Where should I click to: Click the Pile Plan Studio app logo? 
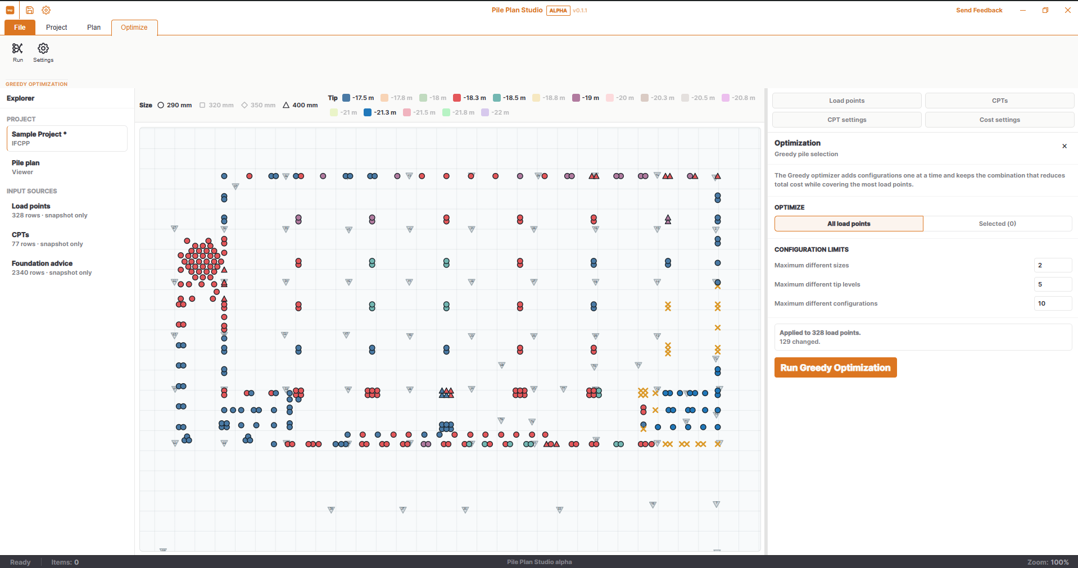(10, 10)
